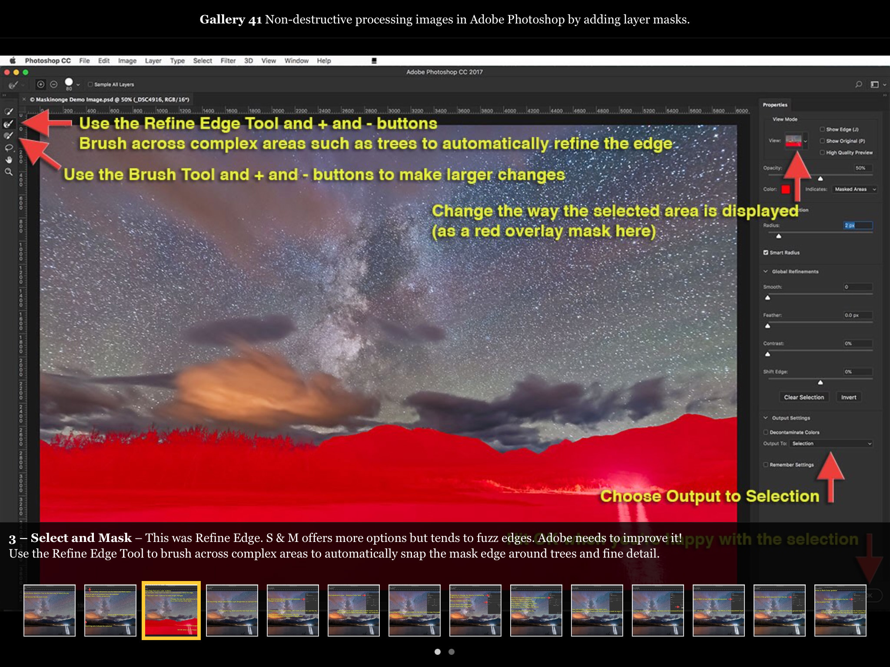Open the Filter menu
The image size is (890, 667).
pos(228,61)
